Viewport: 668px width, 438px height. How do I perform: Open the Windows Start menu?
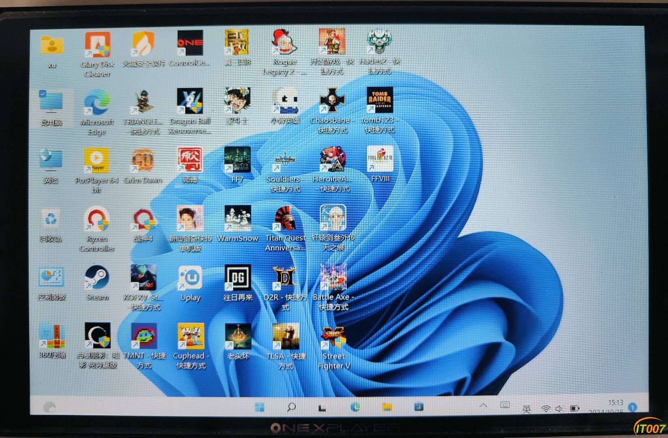point(260,407)
